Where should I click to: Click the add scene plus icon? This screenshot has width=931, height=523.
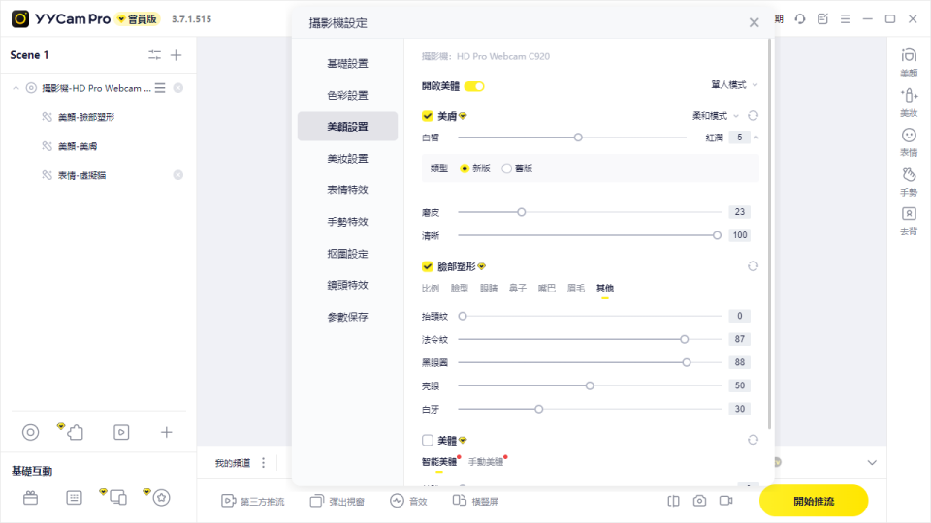click(x=177, y=55)
